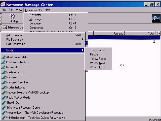Select Add Bookmark

43,35
